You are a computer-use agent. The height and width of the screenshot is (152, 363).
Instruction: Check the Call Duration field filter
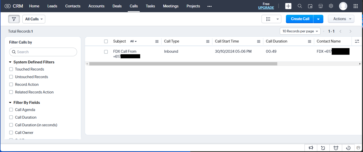point(11,117)
